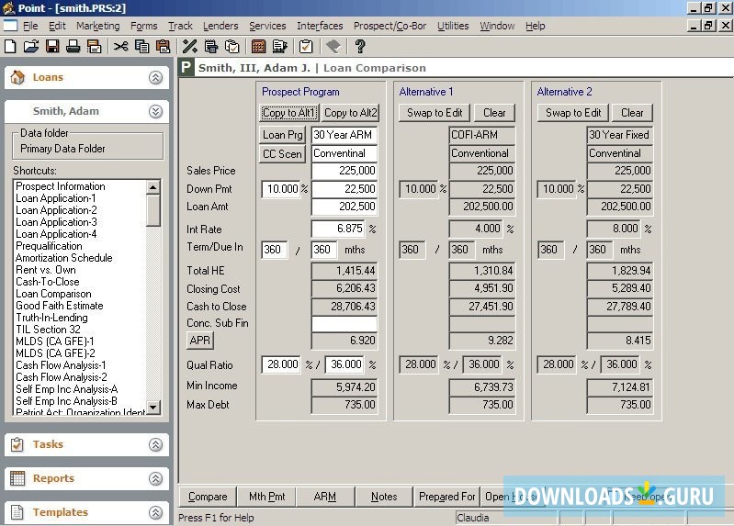Expand the Reports panel
Image resolution: width=734 pixels, height=526 pixels.
(x=155, y=478)
